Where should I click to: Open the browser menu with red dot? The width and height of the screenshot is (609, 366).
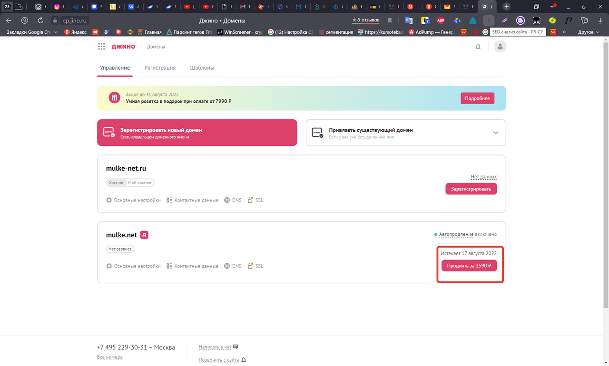pyautogui.click(x=553, y=7)
